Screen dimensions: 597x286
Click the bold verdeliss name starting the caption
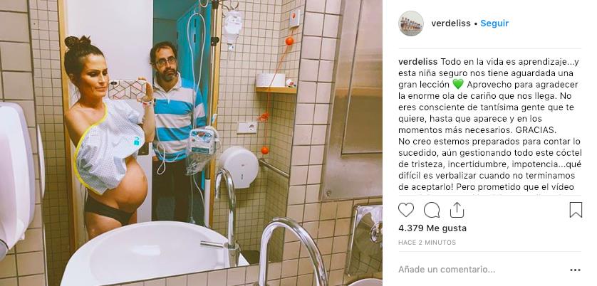click(x=418, y=62)
